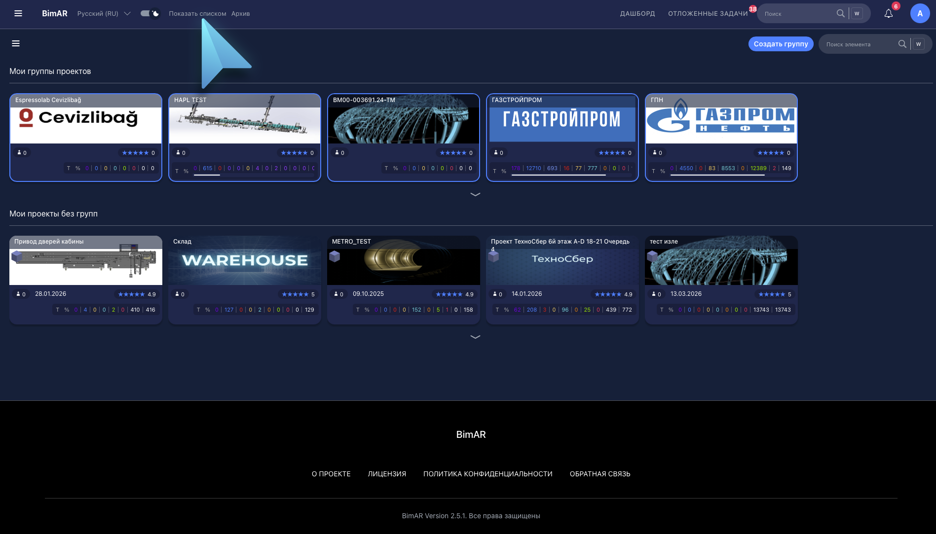
Task: Click the date '14.01.2026' on 'Проект ТехноСбер' card
Action: (x=527, y=294)
